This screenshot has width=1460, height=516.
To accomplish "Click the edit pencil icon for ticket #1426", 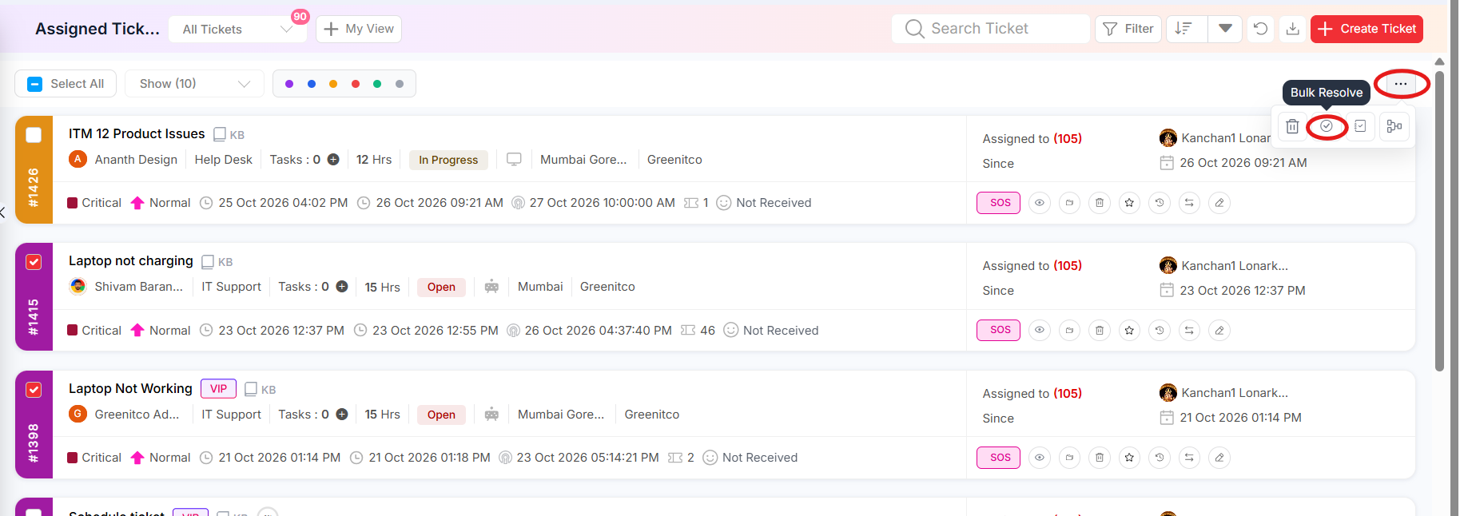I will click(1219, 203).
